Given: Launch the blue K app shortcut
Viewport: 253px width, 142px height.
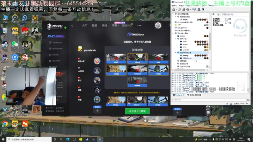Looking at the screenshot, I should coord(15,58).
